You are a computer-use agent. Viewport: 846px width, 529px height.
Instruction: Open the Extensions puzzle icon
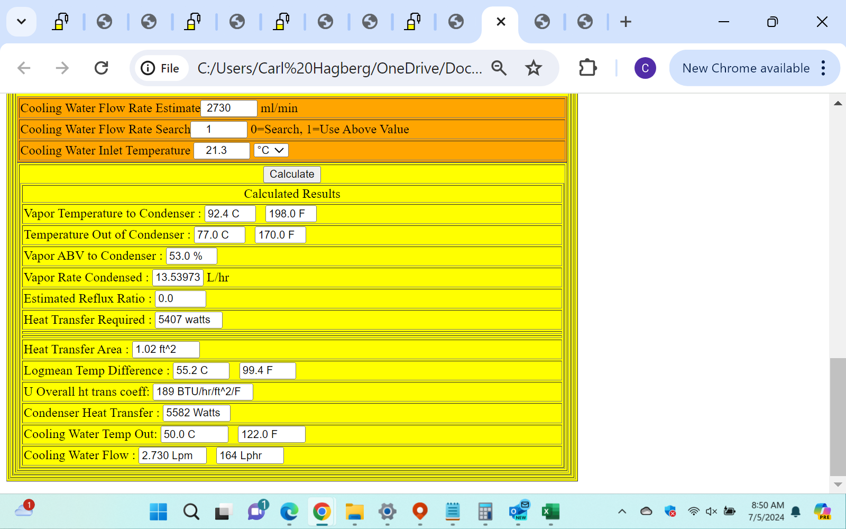pos(587,68)
